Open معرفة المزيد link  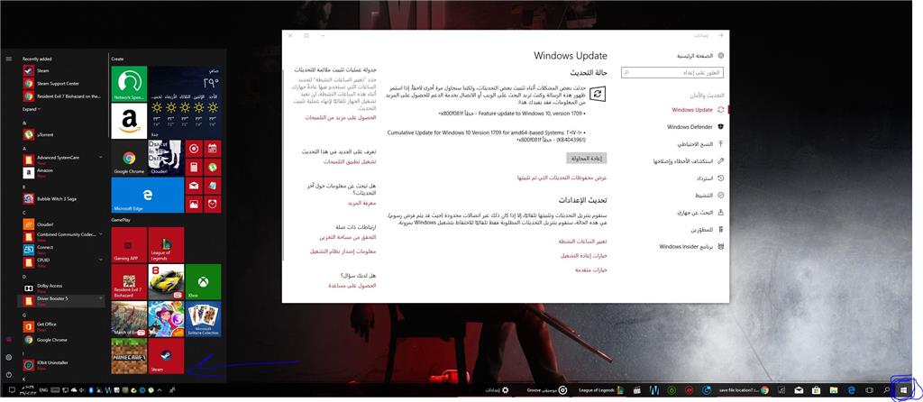[x=361, y=203]
